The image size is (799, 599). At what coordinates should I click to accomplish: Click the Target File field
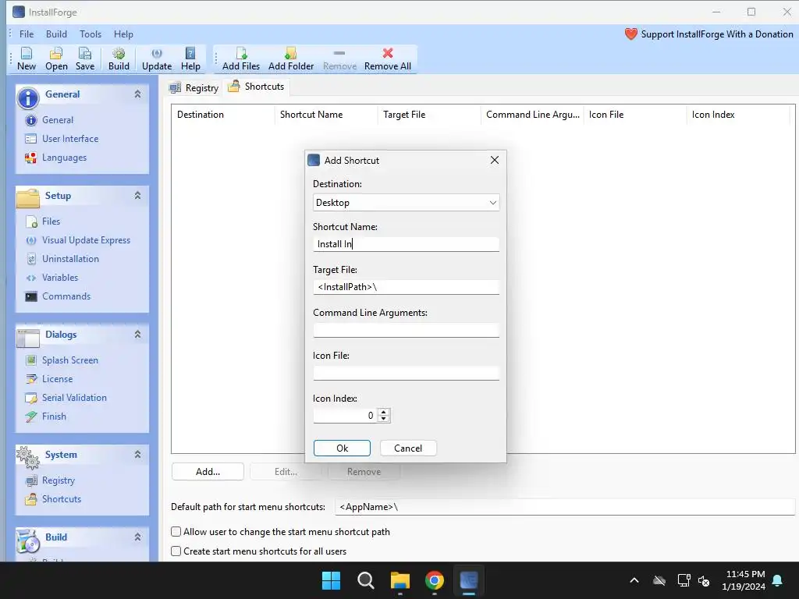click(x=406, y=287)
